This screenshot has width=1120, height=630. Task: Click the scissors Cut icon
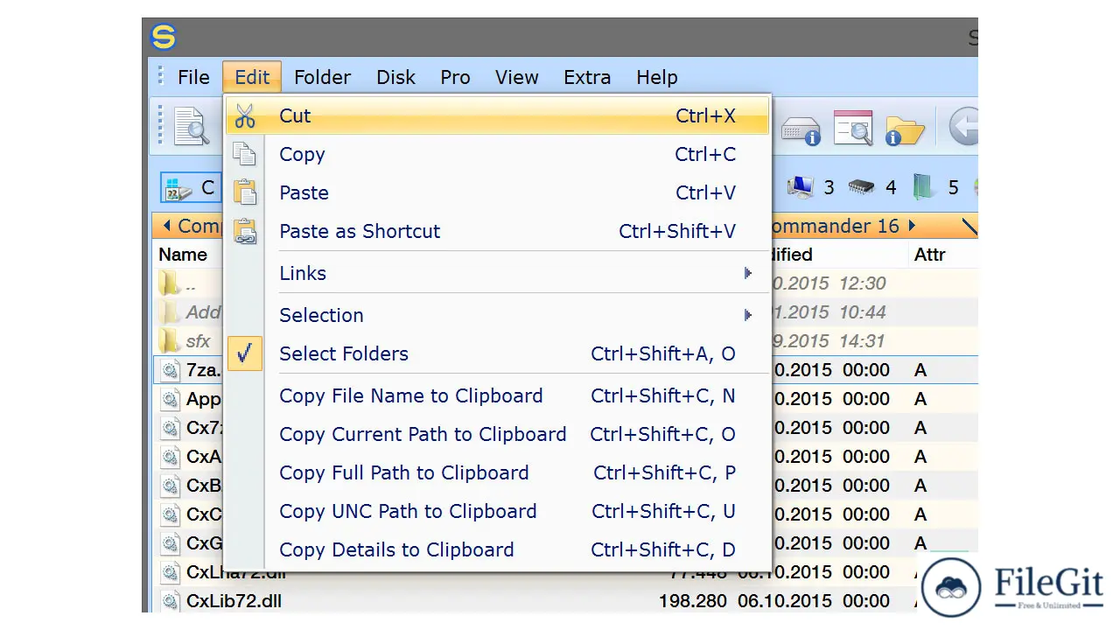point(245,115)
